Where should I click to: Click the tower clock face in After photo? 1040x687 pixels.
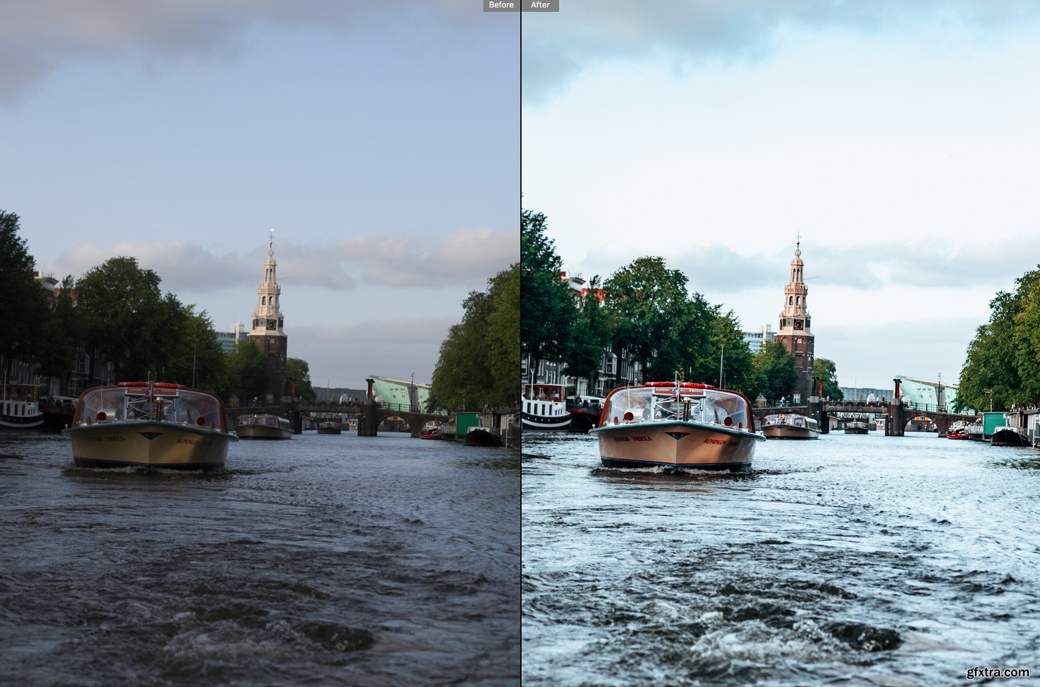[x=797, y=325]
